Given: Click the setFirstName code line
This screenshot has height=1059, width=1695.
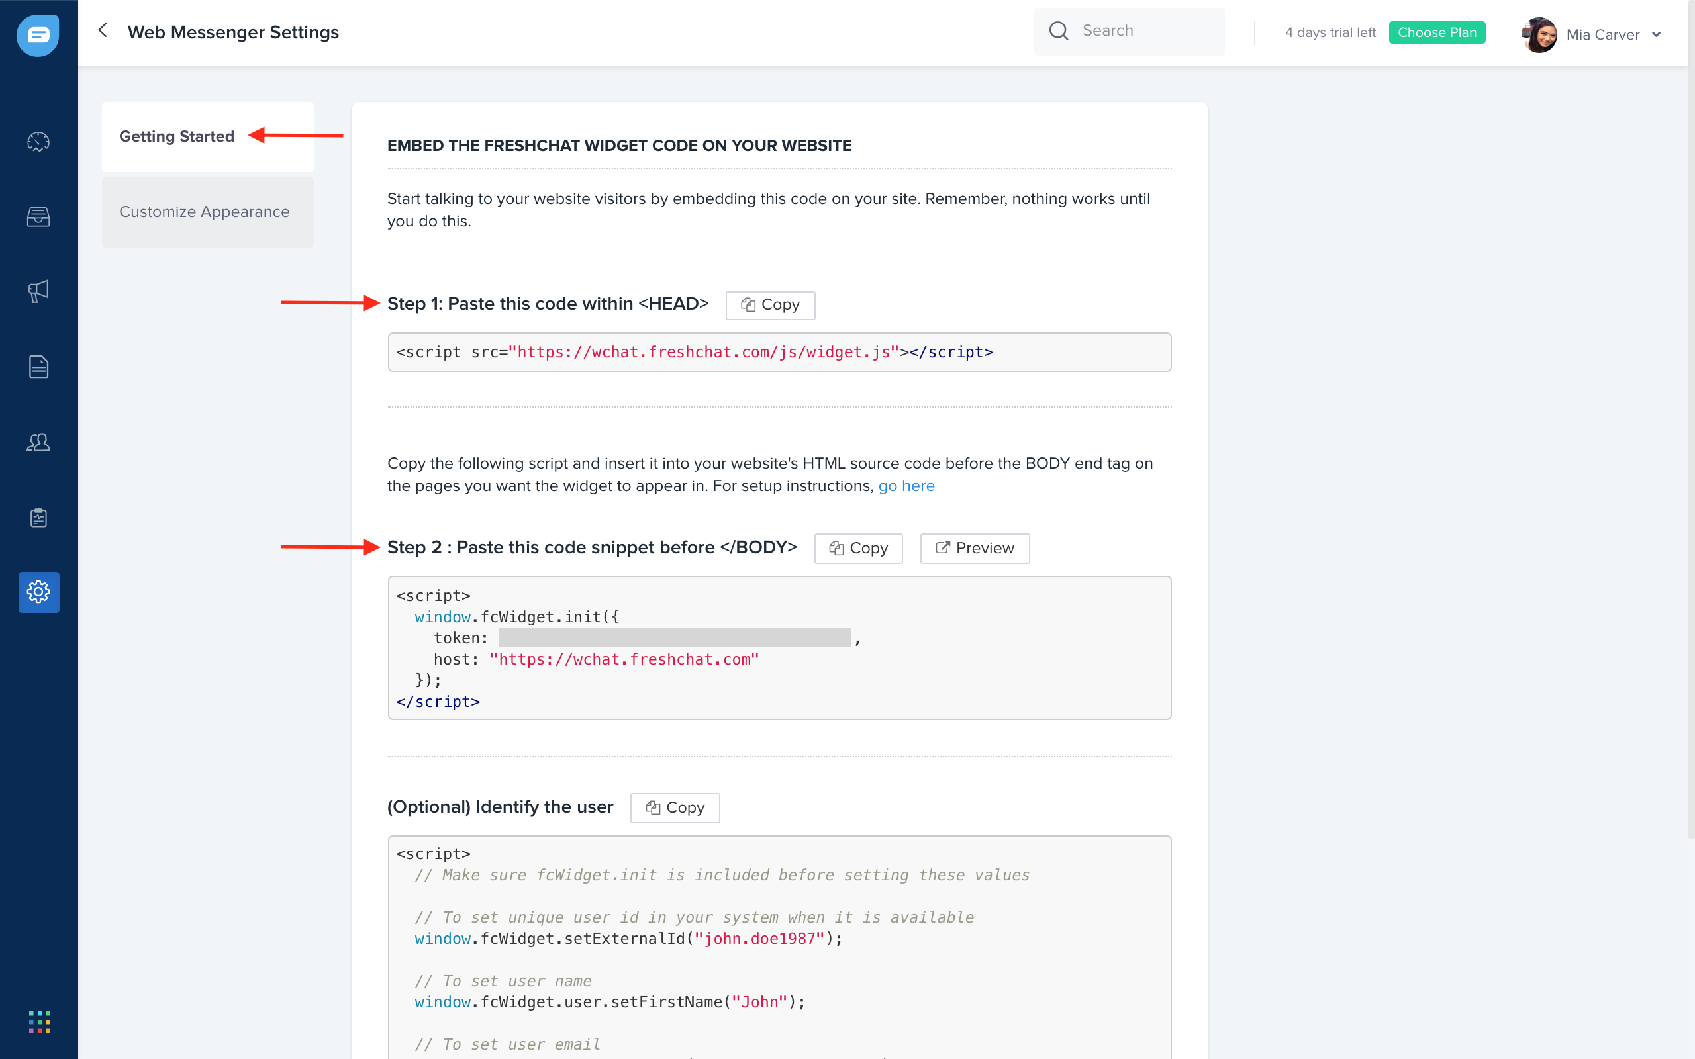Looking at the screenshot, I should point(610,1002).
